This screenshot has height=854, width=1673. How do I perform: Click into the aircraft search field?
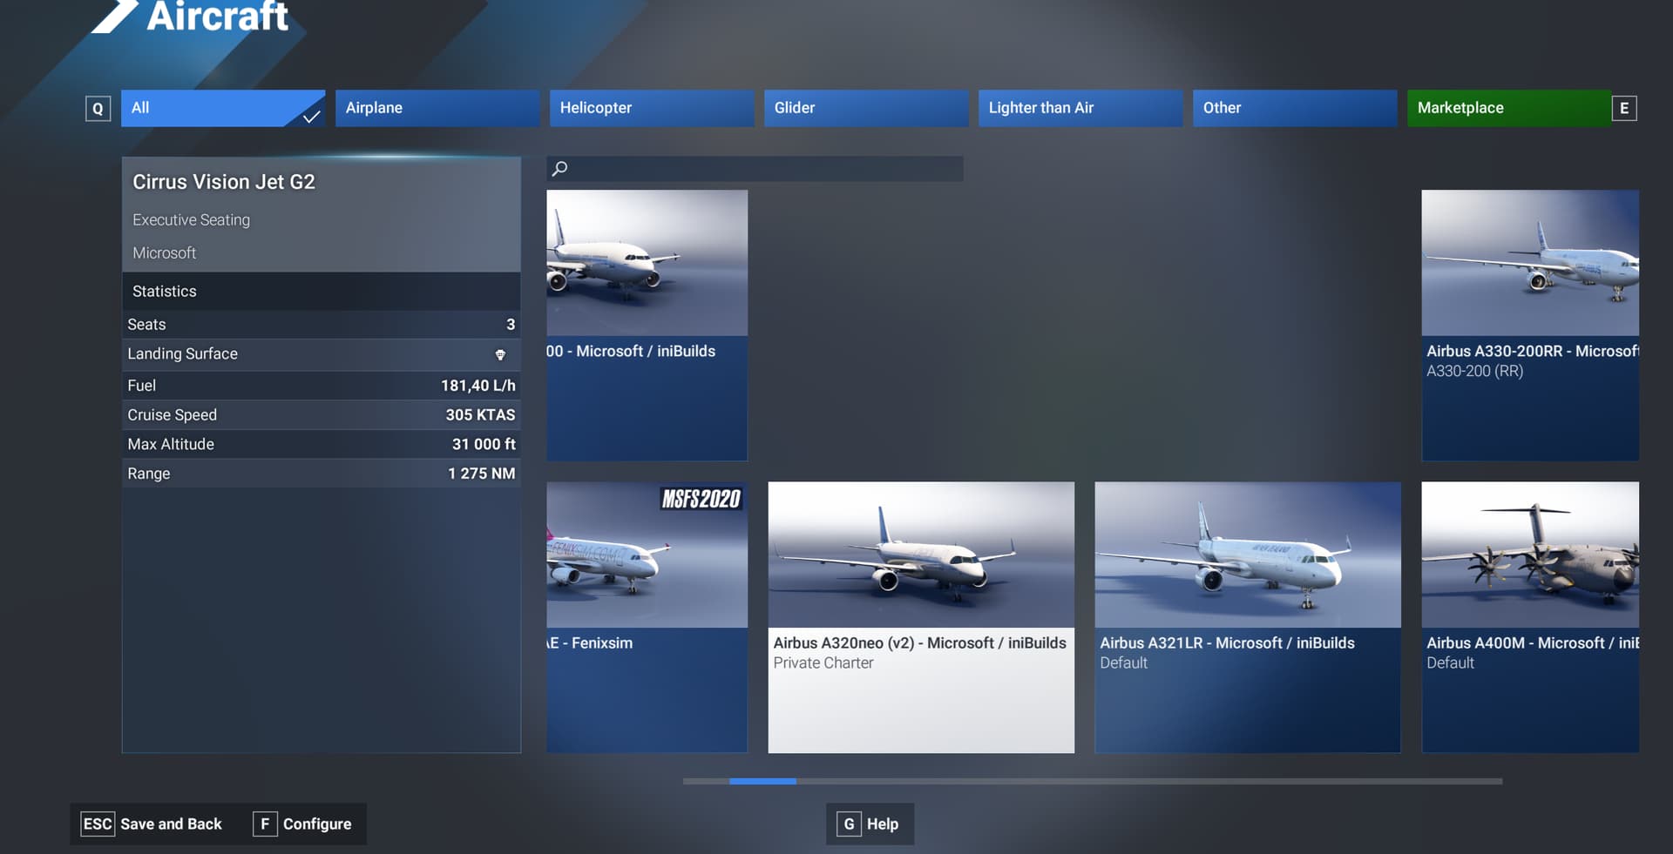pos(755,169)
